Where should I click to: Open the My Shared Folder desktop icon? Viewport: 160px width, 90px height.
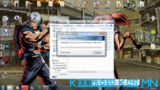tap(17, 5)
